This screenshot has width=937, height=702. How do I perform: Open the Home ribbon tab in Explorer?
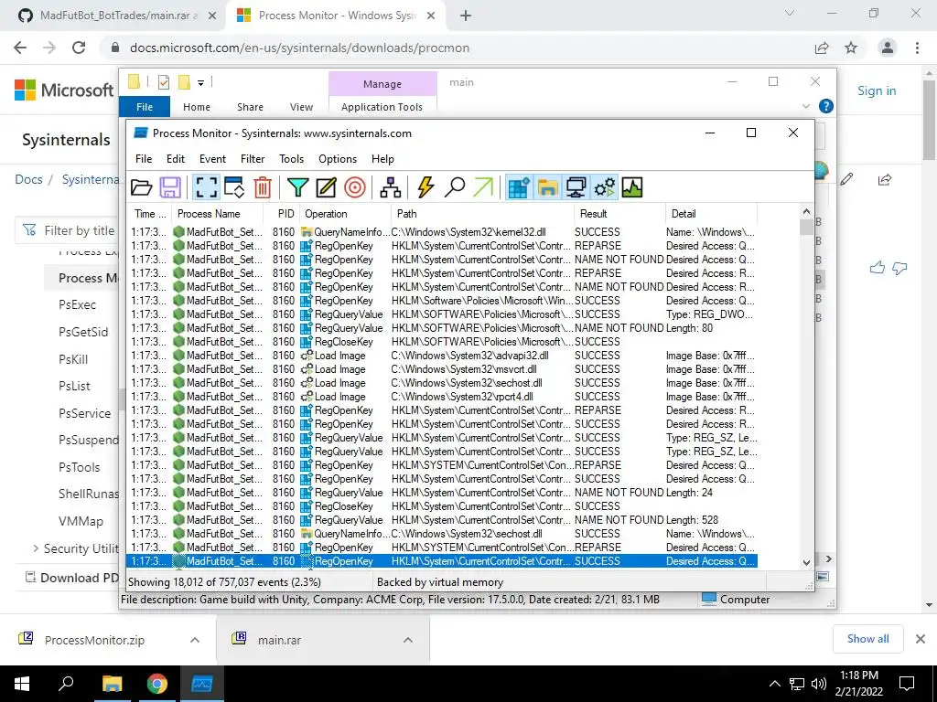(x=197, y=107)
